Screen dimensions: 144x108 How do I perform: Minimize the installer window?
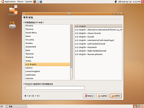pyautogui.click(x=114, y=14)
